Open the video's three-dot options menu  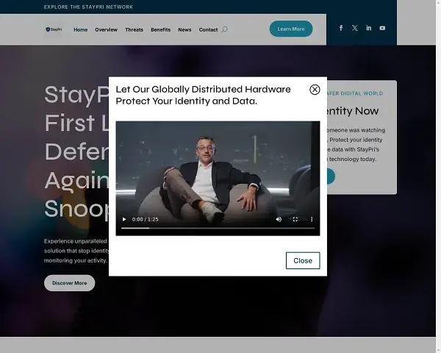click(312, 219)
